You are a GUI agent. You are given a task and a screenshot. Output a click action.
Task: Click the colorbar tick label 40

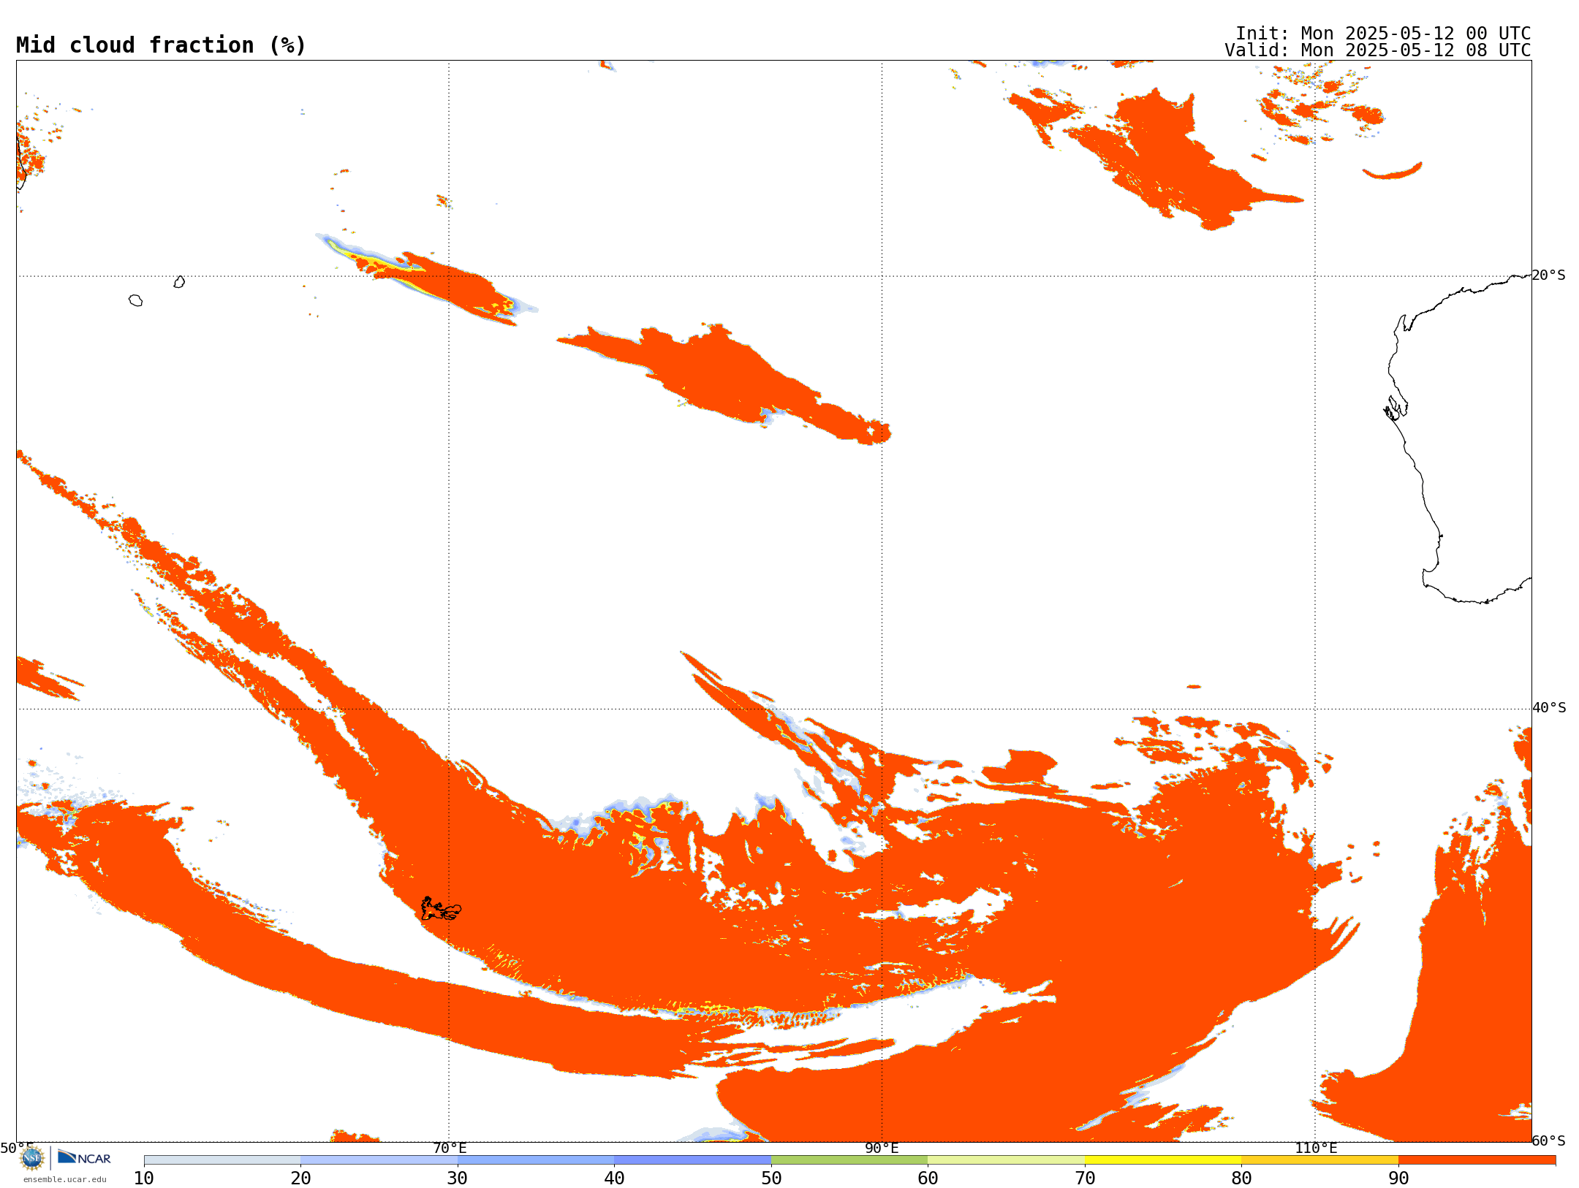click(614, 1179)
